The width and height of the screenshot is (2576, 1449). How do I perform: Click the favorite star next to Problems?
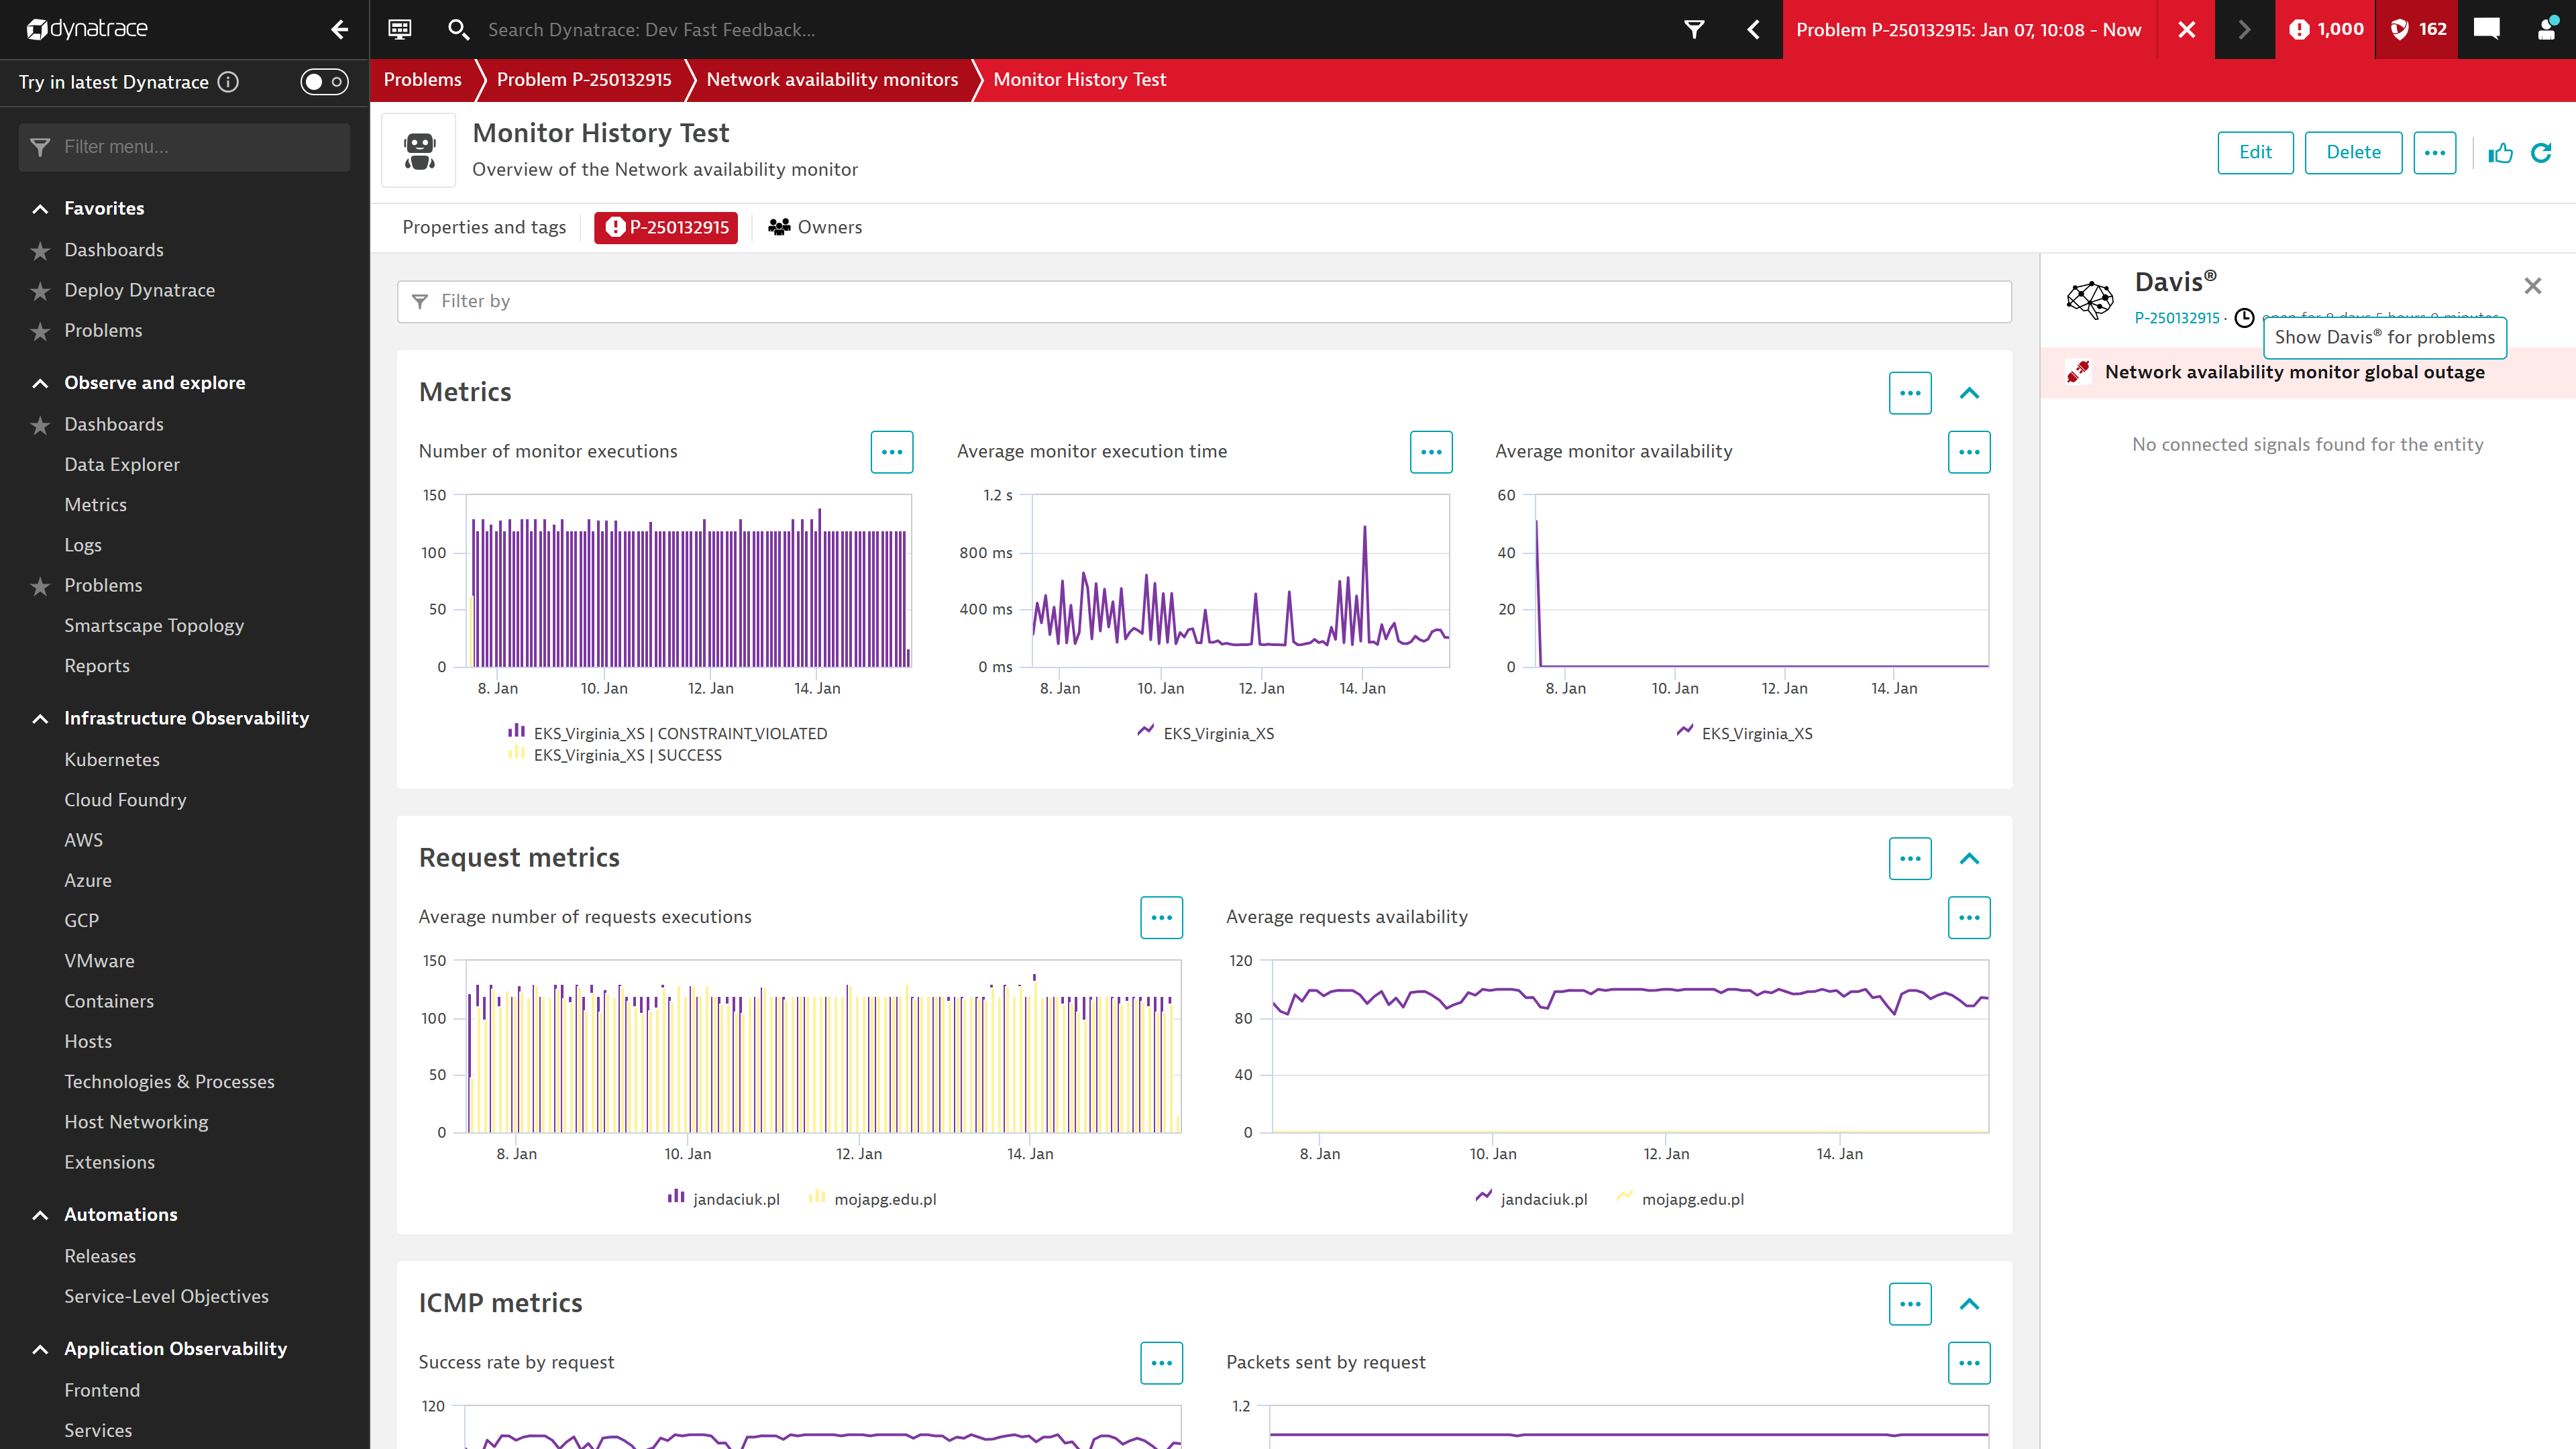pyautogui.click(x=40, y=331)
